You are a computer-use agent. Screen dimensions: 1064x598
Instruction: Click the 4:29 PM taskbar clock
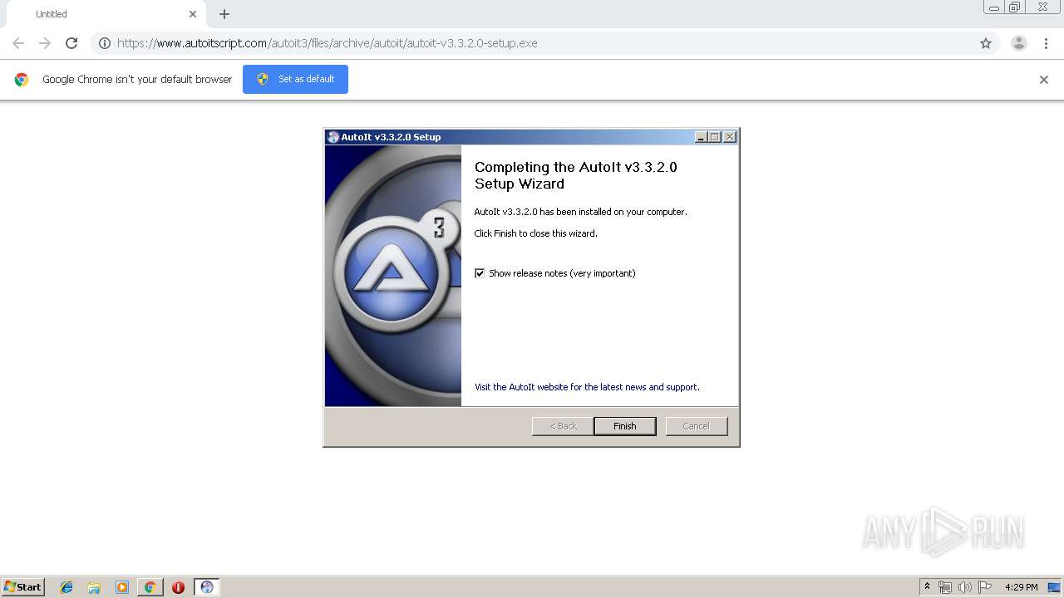1022,587
